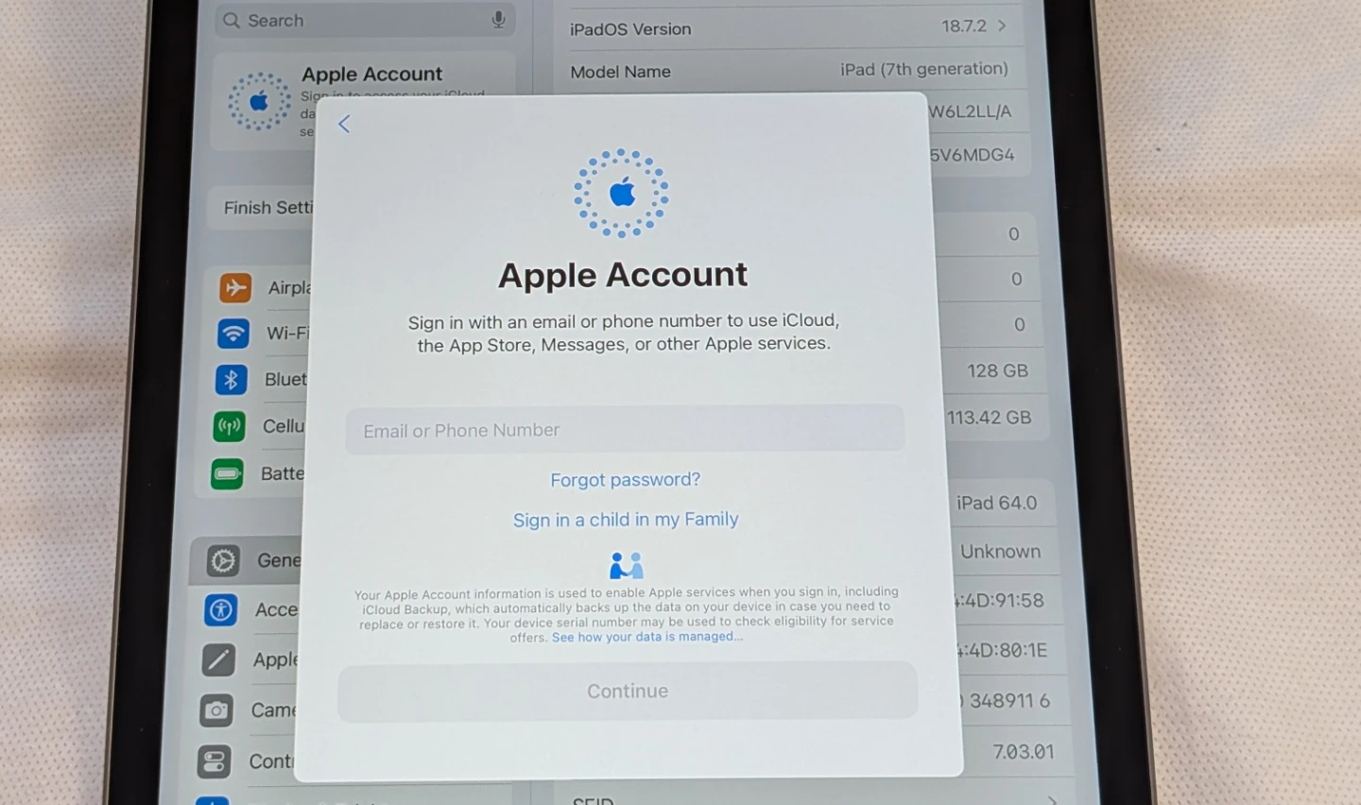Select the General gear icon in sidebar
This screenshot has width=1361, height=805.
223,561
